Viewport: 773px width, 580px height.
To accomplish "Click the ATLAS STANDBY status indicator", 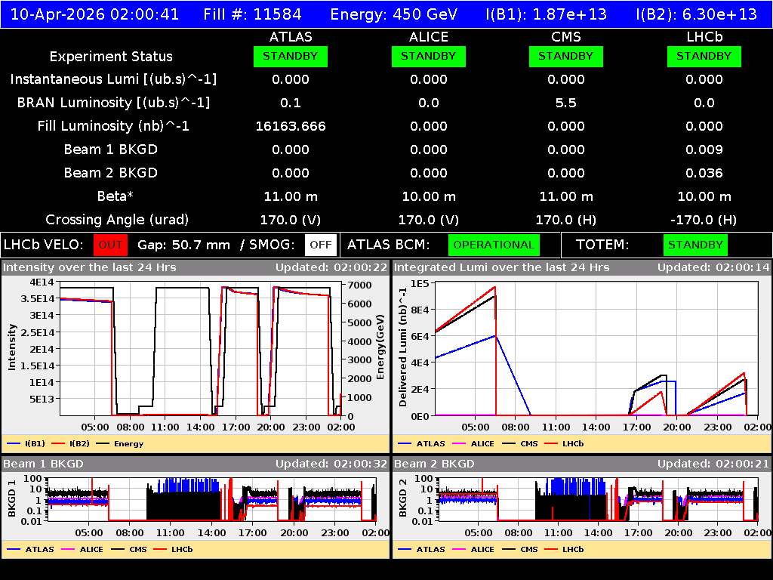I will point(291,56).
